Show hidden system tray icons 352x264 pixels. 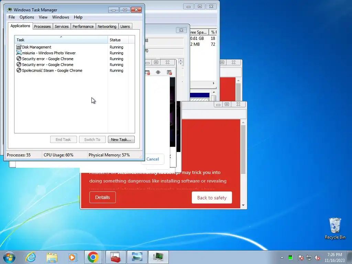[282, 257]
